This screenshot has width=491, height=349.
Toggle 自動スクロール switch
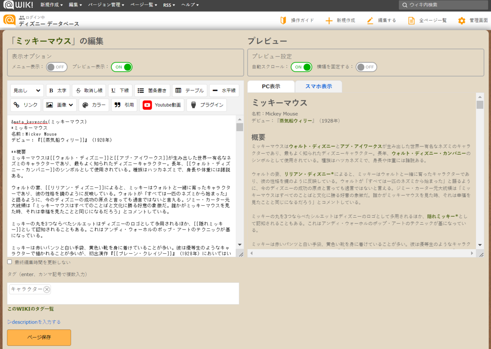tap(302, 67)
